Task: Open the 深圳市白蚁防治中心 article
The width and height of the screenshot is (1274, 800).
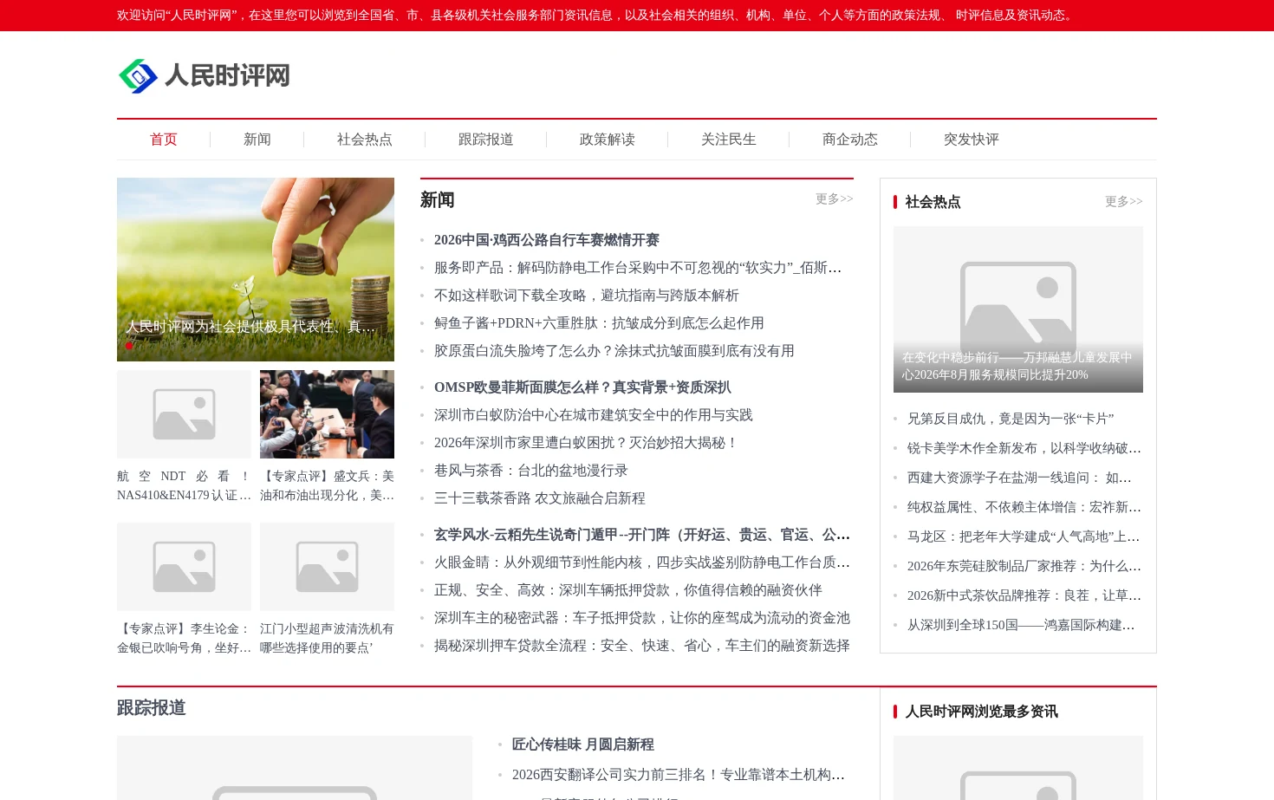Action: point(594,415)
